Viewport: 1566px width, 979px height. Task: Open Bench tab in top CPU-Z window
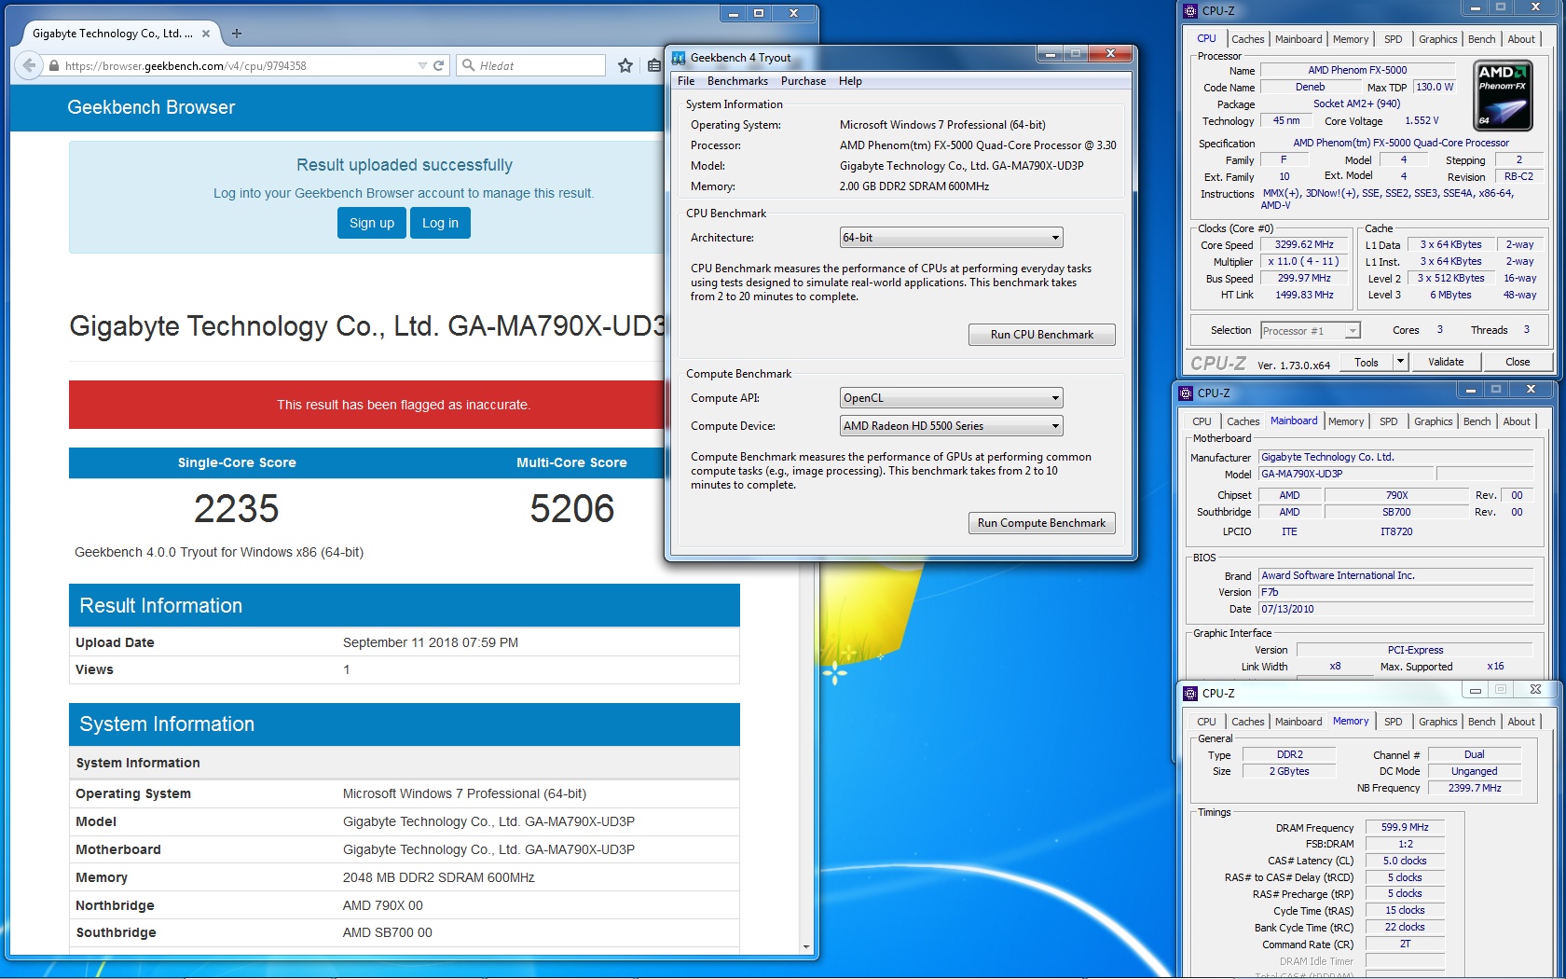[x=1481, y=39]
